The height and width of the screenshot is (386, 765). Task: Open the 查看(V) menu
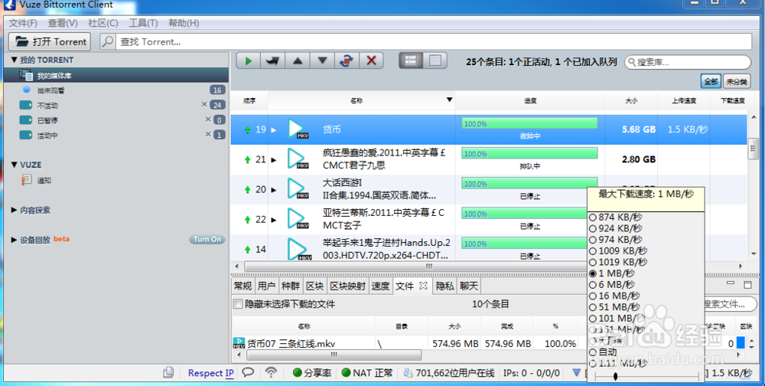pos(63,23)
